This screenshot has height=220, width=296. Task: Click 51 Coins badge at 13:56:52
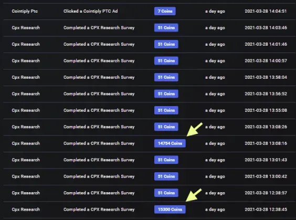coord(166,93)
